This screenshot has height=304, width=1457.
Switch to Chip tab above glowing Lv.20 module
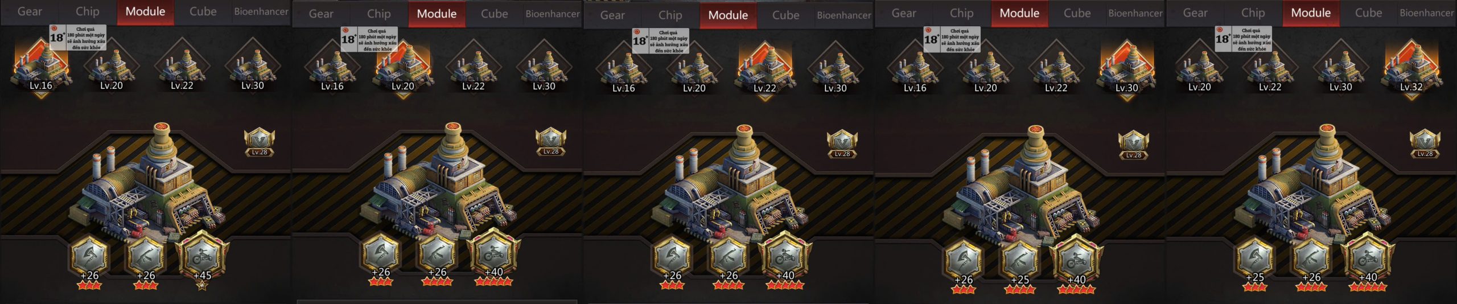click(378, 14)
